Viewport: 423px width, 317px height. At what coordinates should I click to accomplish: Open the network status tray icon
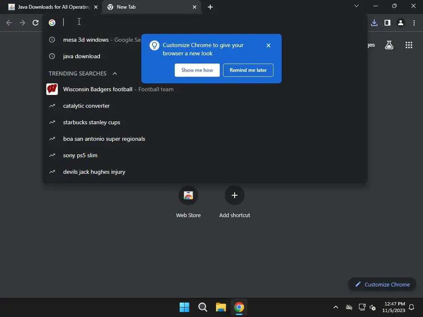click(362, 307)
